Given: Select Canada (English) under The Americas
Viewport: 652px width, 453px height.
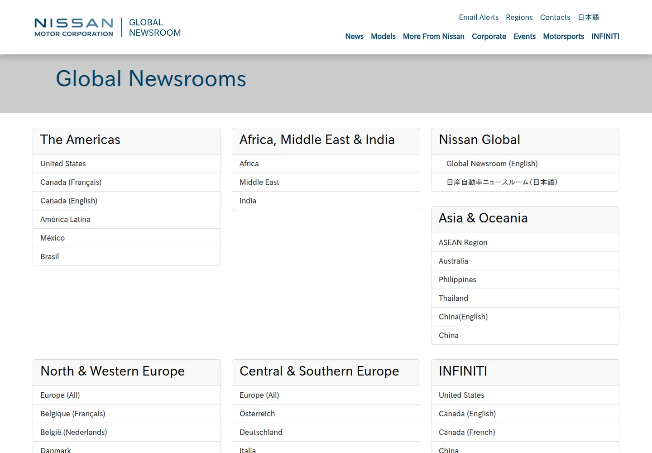Looking at the screenshot, I should (x=127, y=201).
